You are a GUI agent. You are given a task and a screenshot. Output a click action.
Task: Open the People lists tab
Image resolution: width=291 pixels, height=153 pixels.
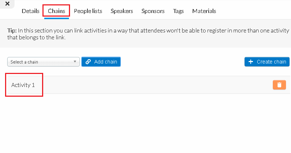click(x=88, y=11)
